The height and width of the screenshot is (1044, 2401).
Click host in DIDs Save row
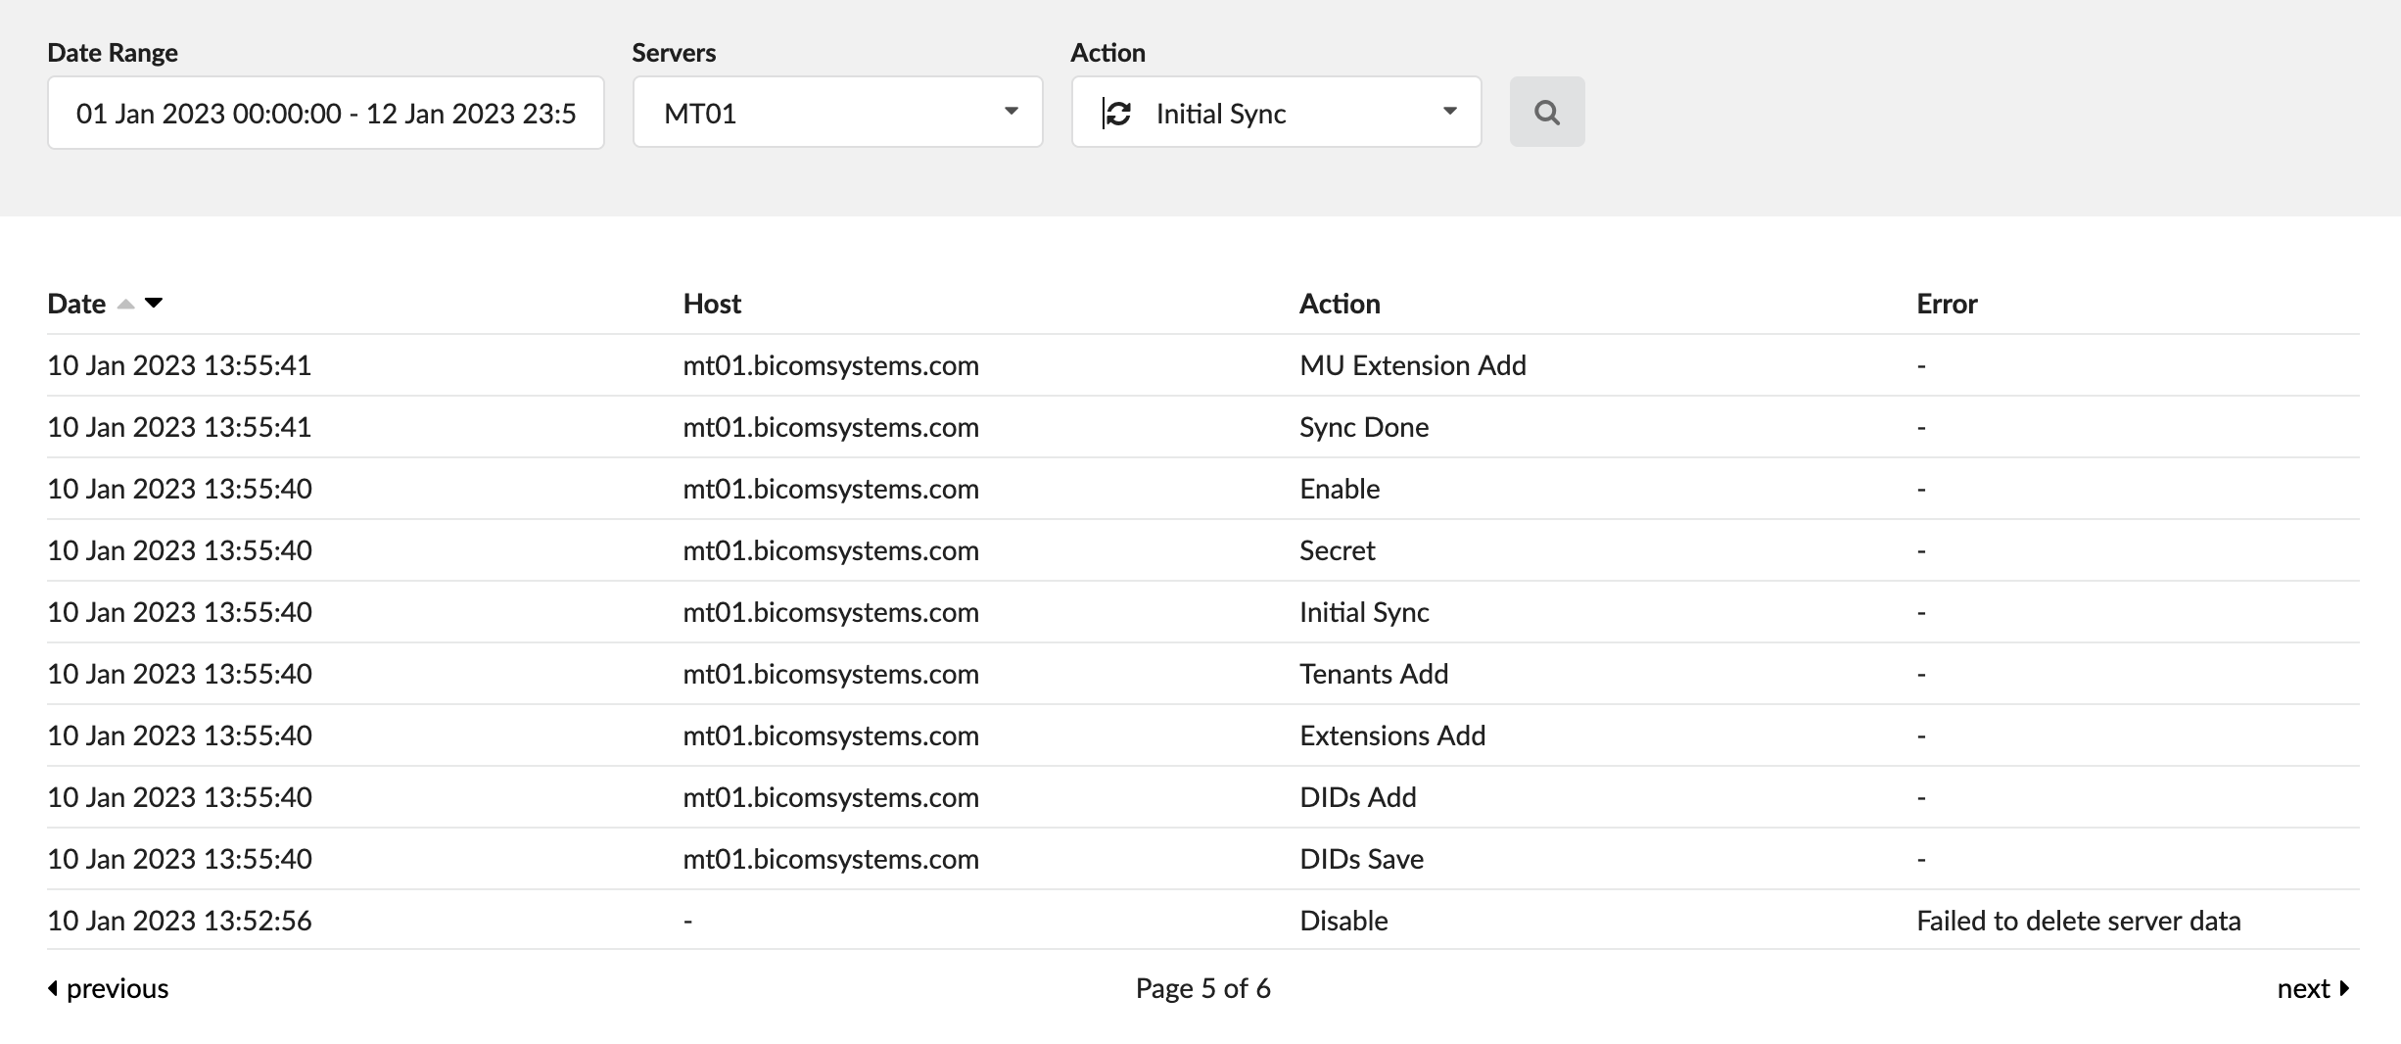click(x=830, y=859)
